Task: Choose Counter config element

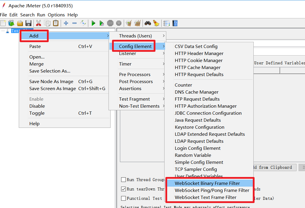Action: coord(209,85)
